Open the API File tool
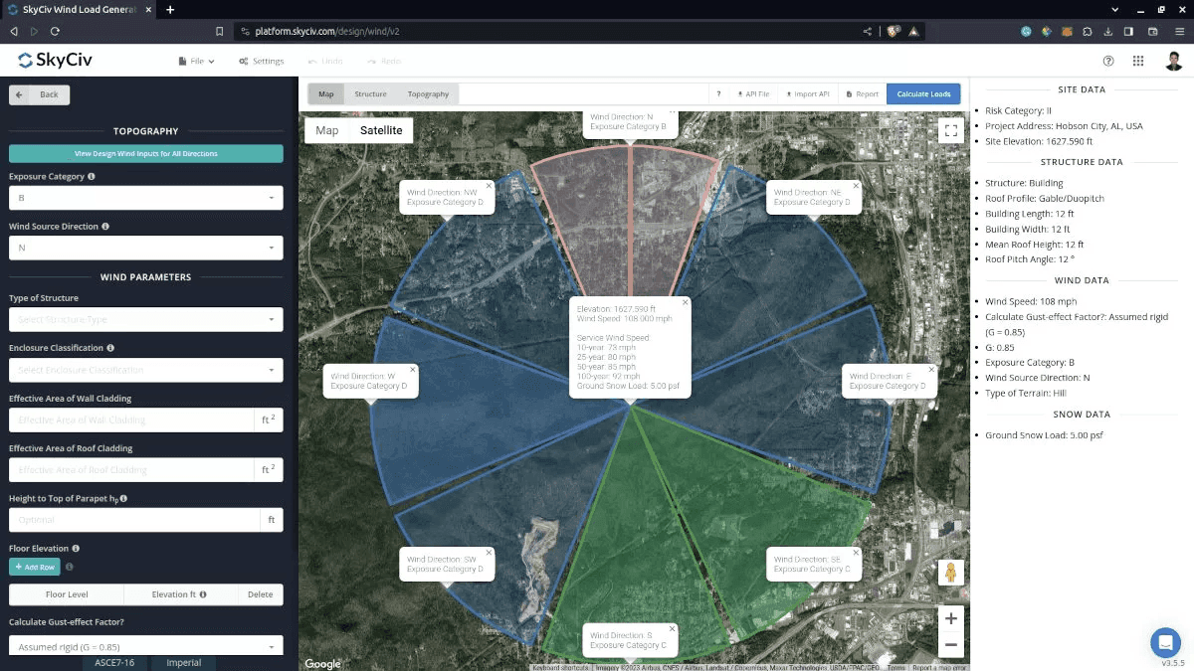 [x=751, y=93]
